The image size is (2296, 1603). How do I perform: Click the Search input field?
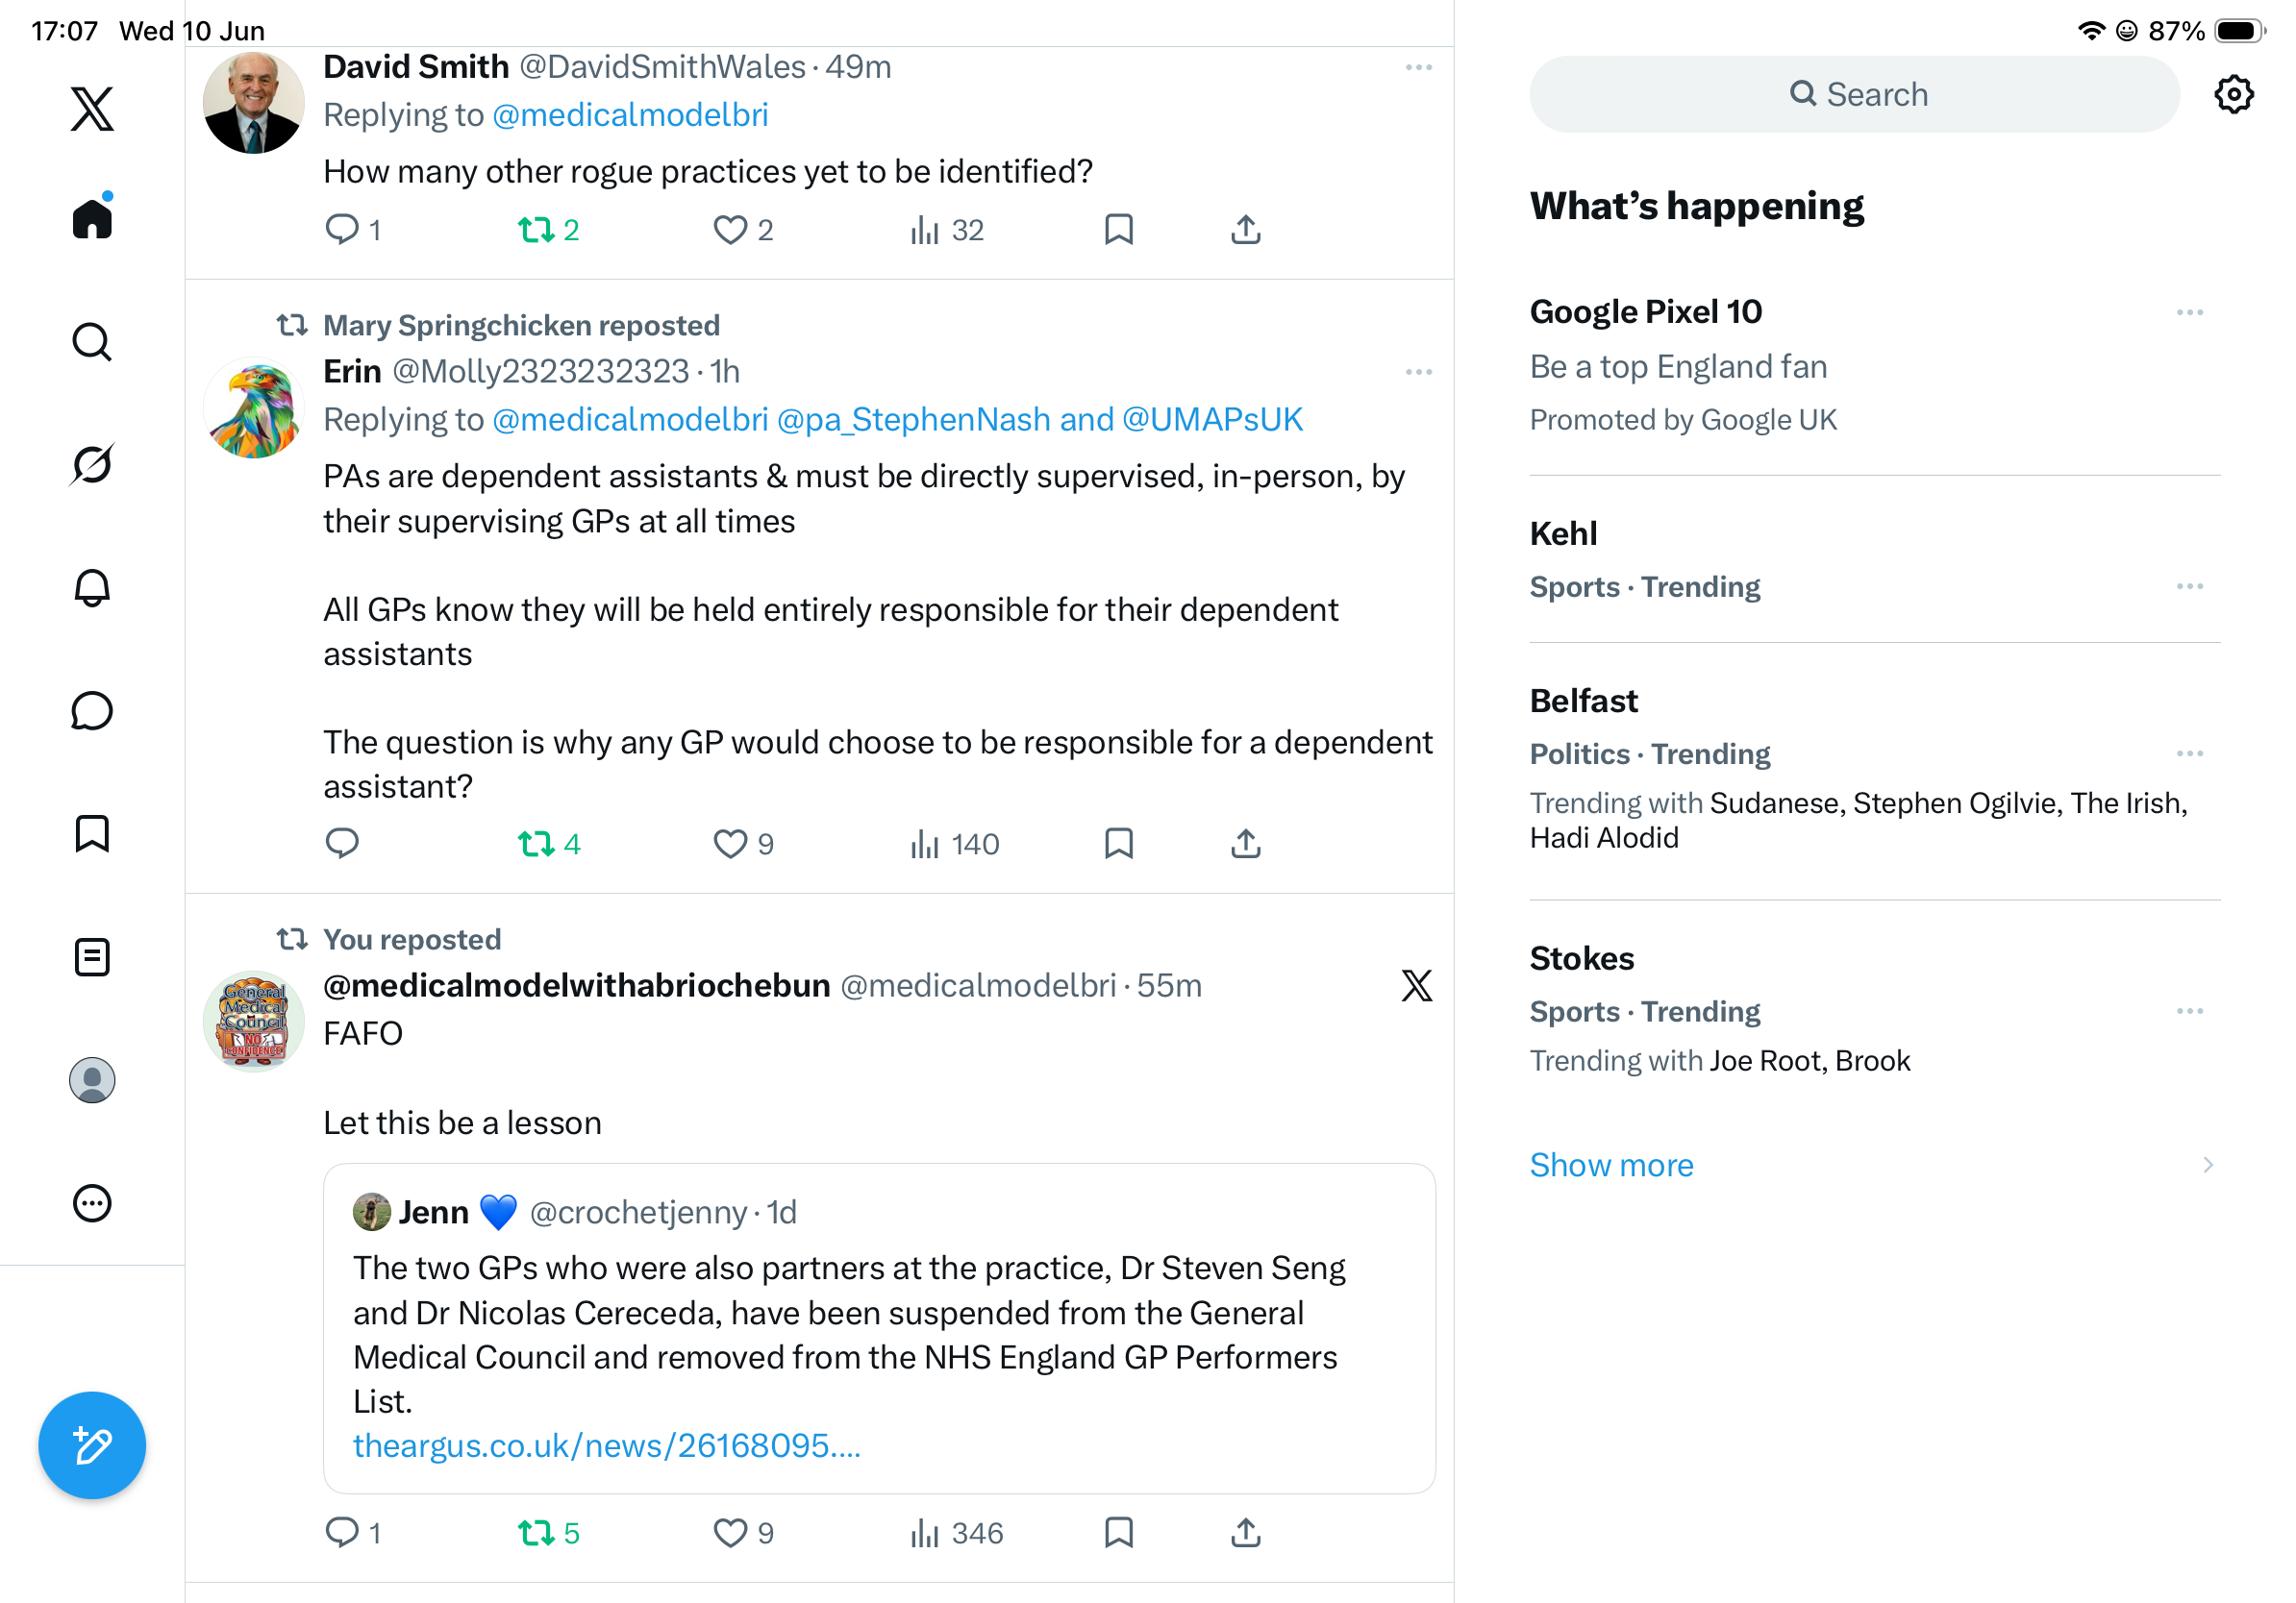[x=1854, y=94]
